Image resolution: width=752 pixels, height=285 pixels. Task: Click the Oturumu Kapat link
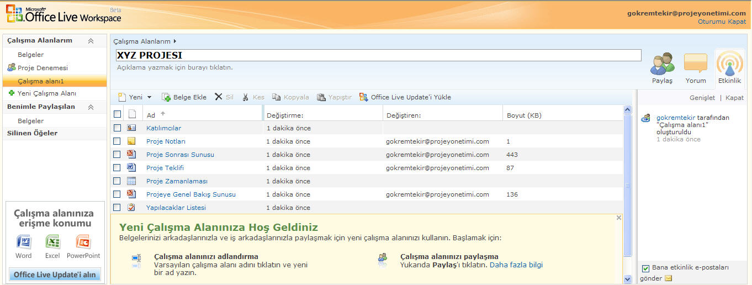(722, 22)
